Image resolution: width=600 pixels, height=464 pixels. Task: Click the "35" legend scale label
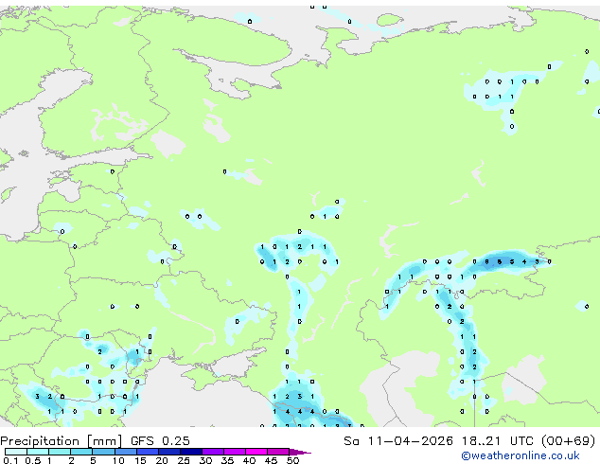coord(227,460)
